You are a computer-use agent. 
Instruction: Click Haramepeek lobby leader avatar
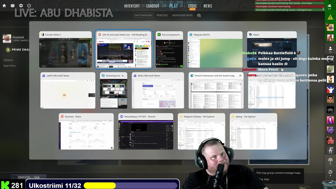pyautogui.click(x=7, y=39)
